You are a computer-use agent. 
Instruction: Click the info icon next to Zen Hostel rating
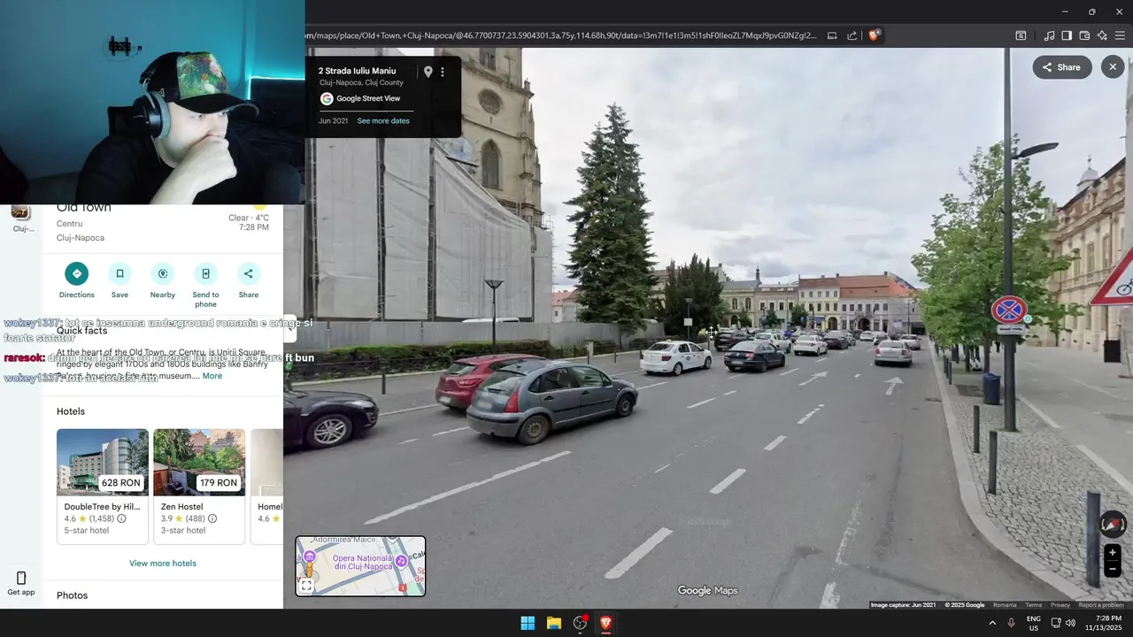212,518
